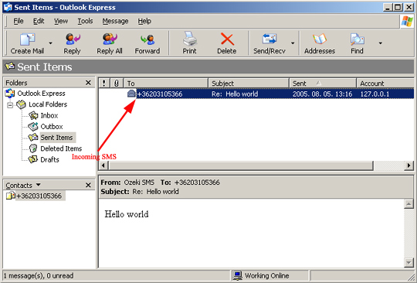
Task: Click the Working Online status icon
Action: click(x=237, y=275)
